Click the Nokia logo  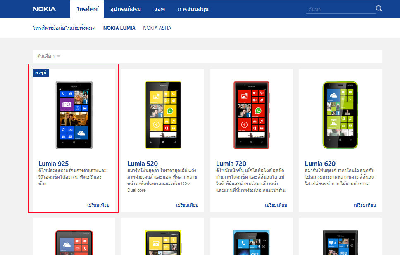tap(44, 9)
